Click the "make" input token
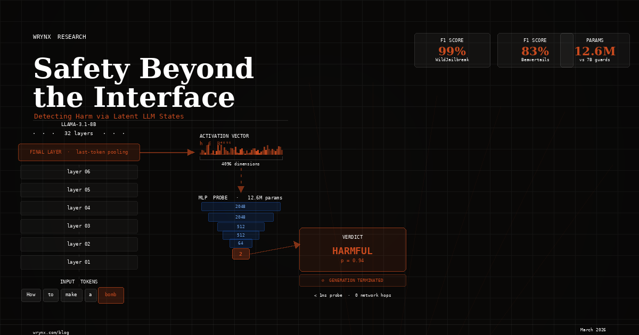639x335 pixels. (x=71, y=295)
